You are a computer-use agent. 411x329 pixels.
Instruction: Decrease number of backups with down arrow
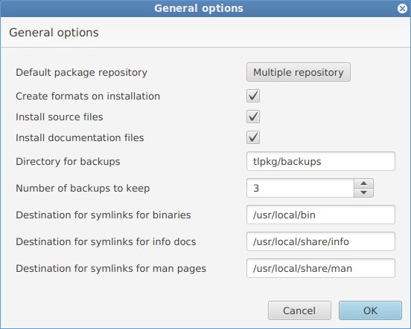pyautogui.click(x=363, y=193)
